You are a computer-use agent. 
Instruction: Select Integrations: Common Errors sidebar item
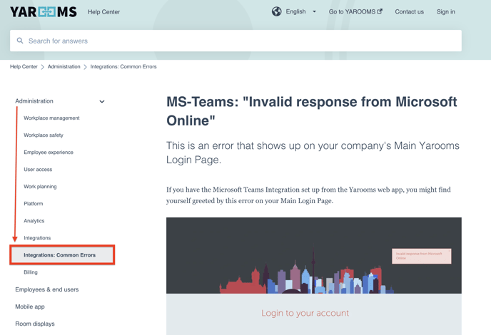pos(62,255)
